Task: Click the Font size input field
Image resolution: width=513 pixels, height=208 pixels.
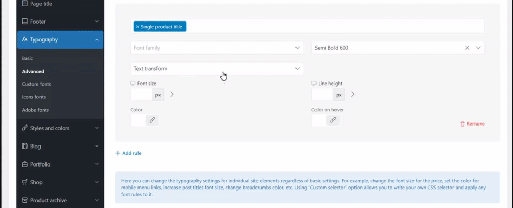Action: click(x=142, y=95)
